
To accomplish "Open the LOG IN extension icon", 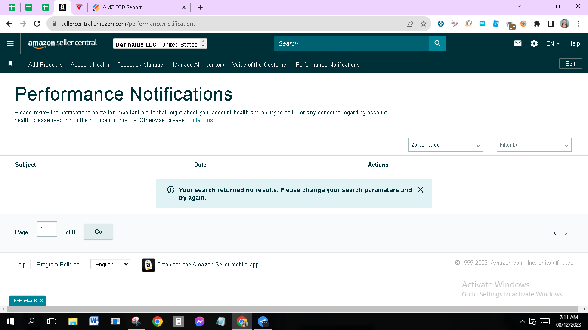I will (455, 24).
